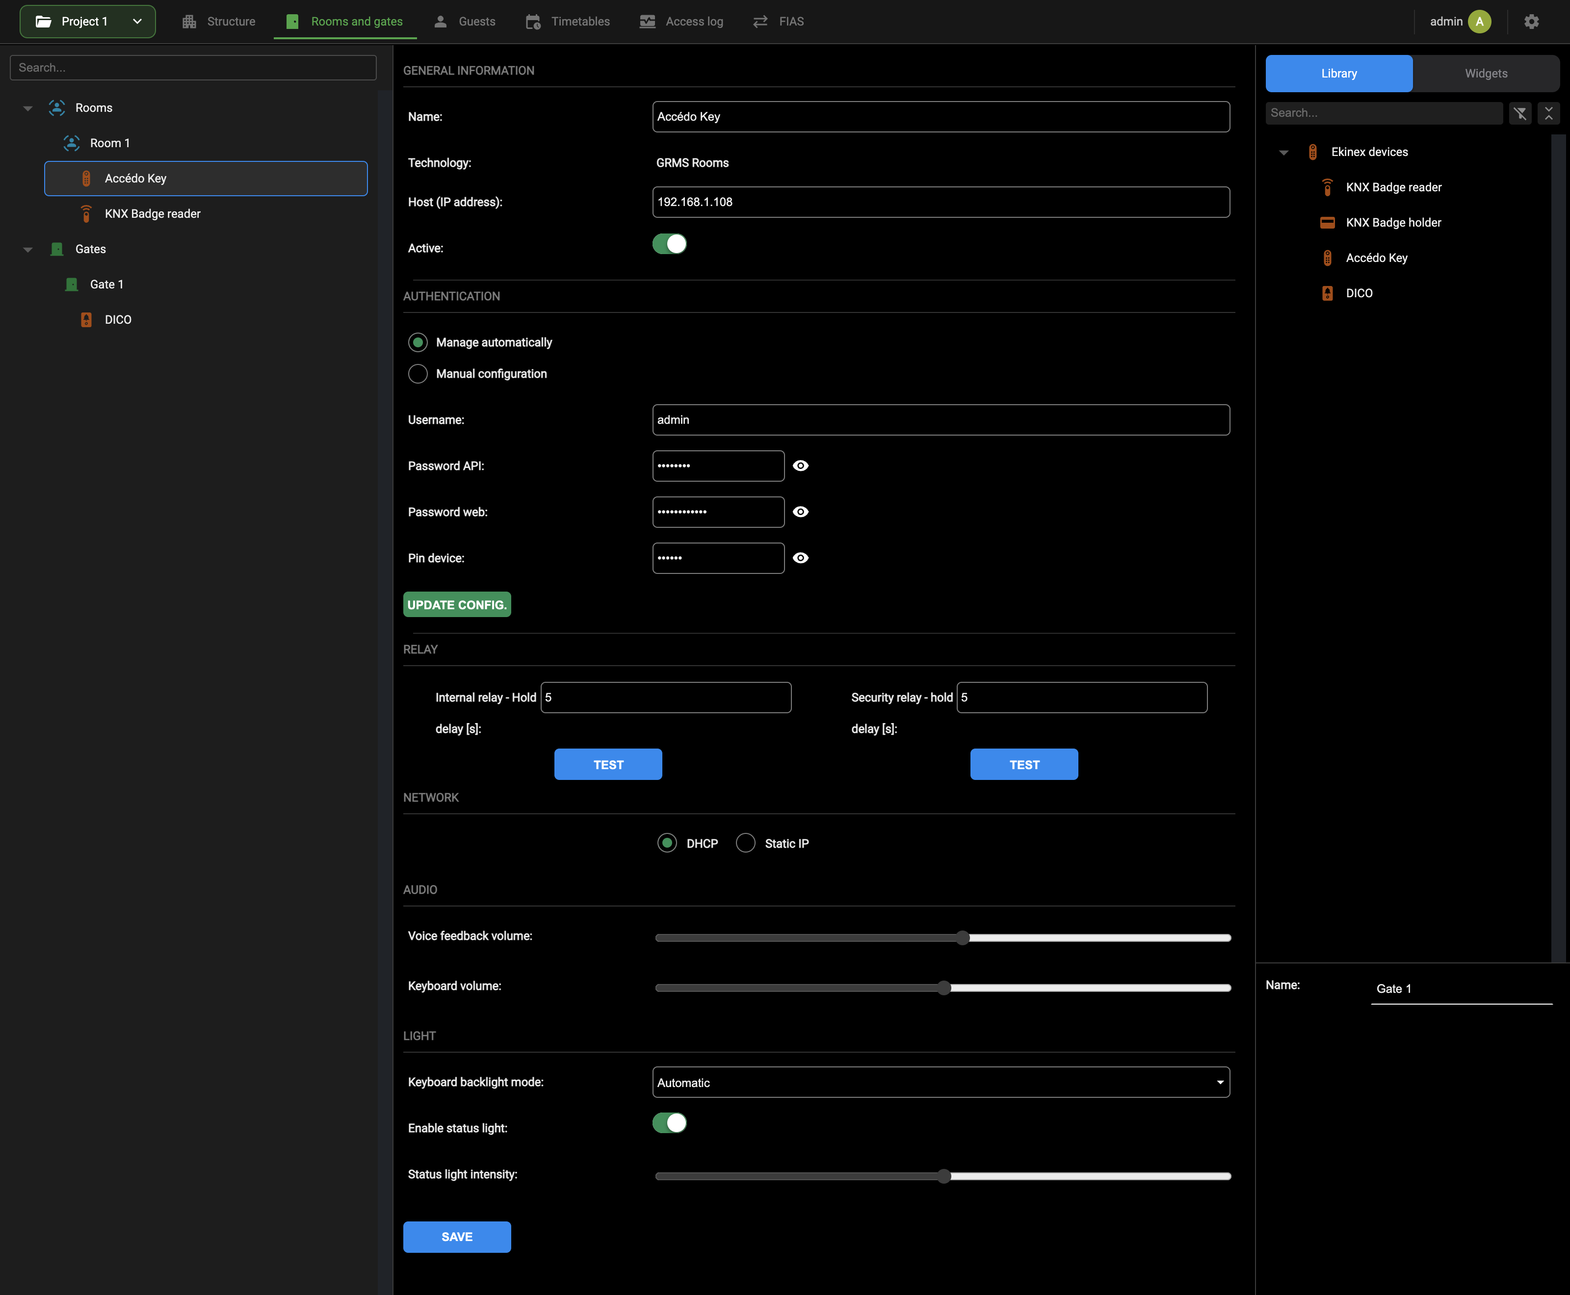Reveal the Pin device value
The image size is (1570, 1295).
[801, 558]
